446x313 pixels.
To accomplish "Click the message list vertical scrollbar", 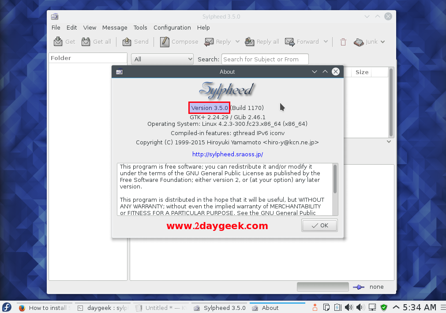I will pos(391,102).
